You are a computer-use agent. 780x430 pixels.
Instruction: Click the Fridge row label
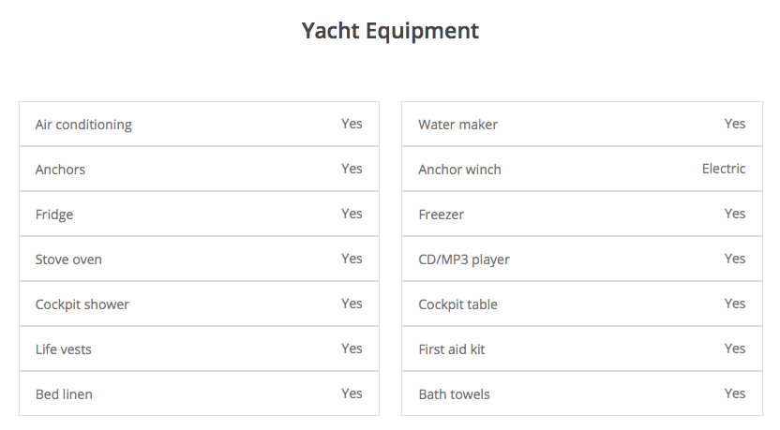[x=54, y=215]
